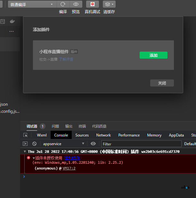Switch to the 输出 tab
Screen dimensions: 196x198
tap(69, 126)
